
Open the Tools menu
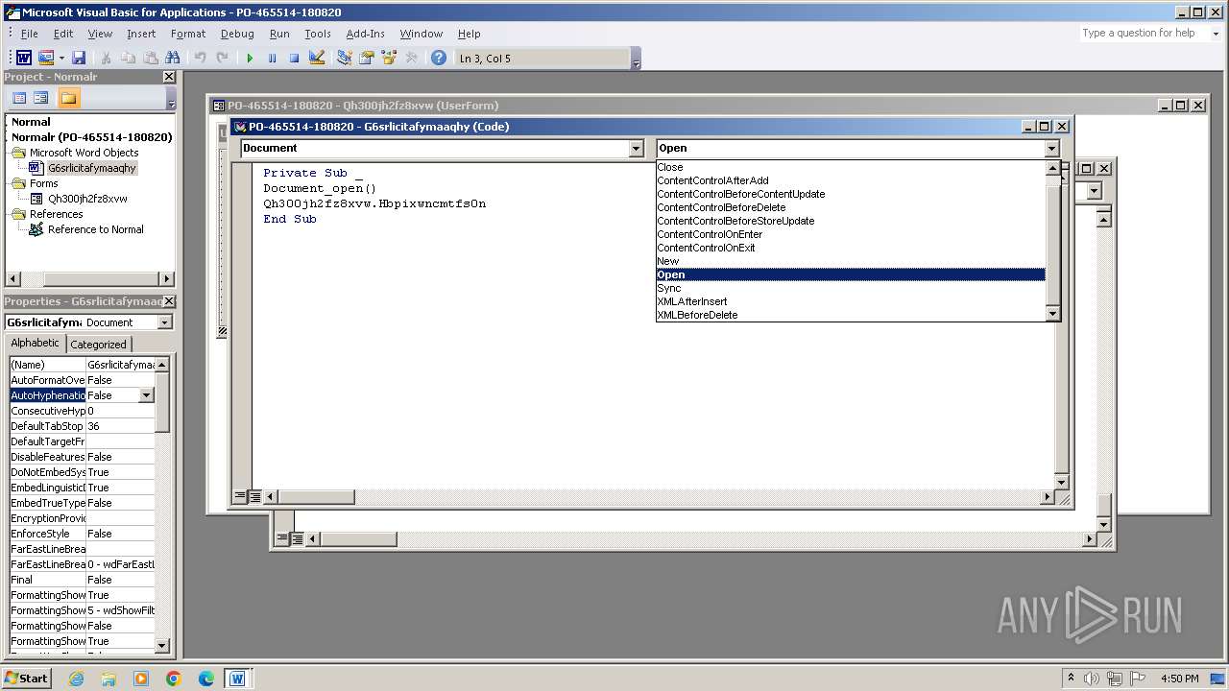(318, 34)
